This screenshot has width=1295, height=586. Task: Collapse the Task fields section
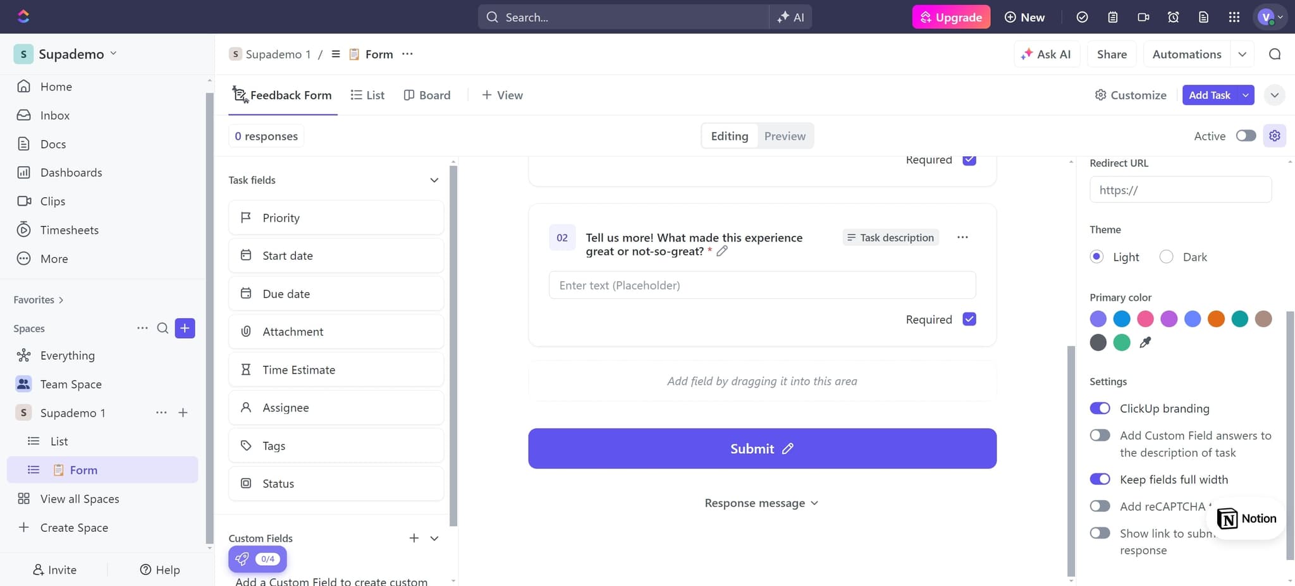click(434, 180)
